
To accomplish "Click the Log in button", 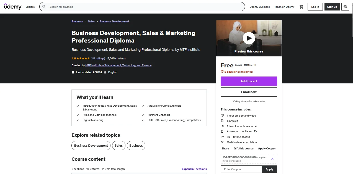I will pyautogui.click(x=315, y=7).
